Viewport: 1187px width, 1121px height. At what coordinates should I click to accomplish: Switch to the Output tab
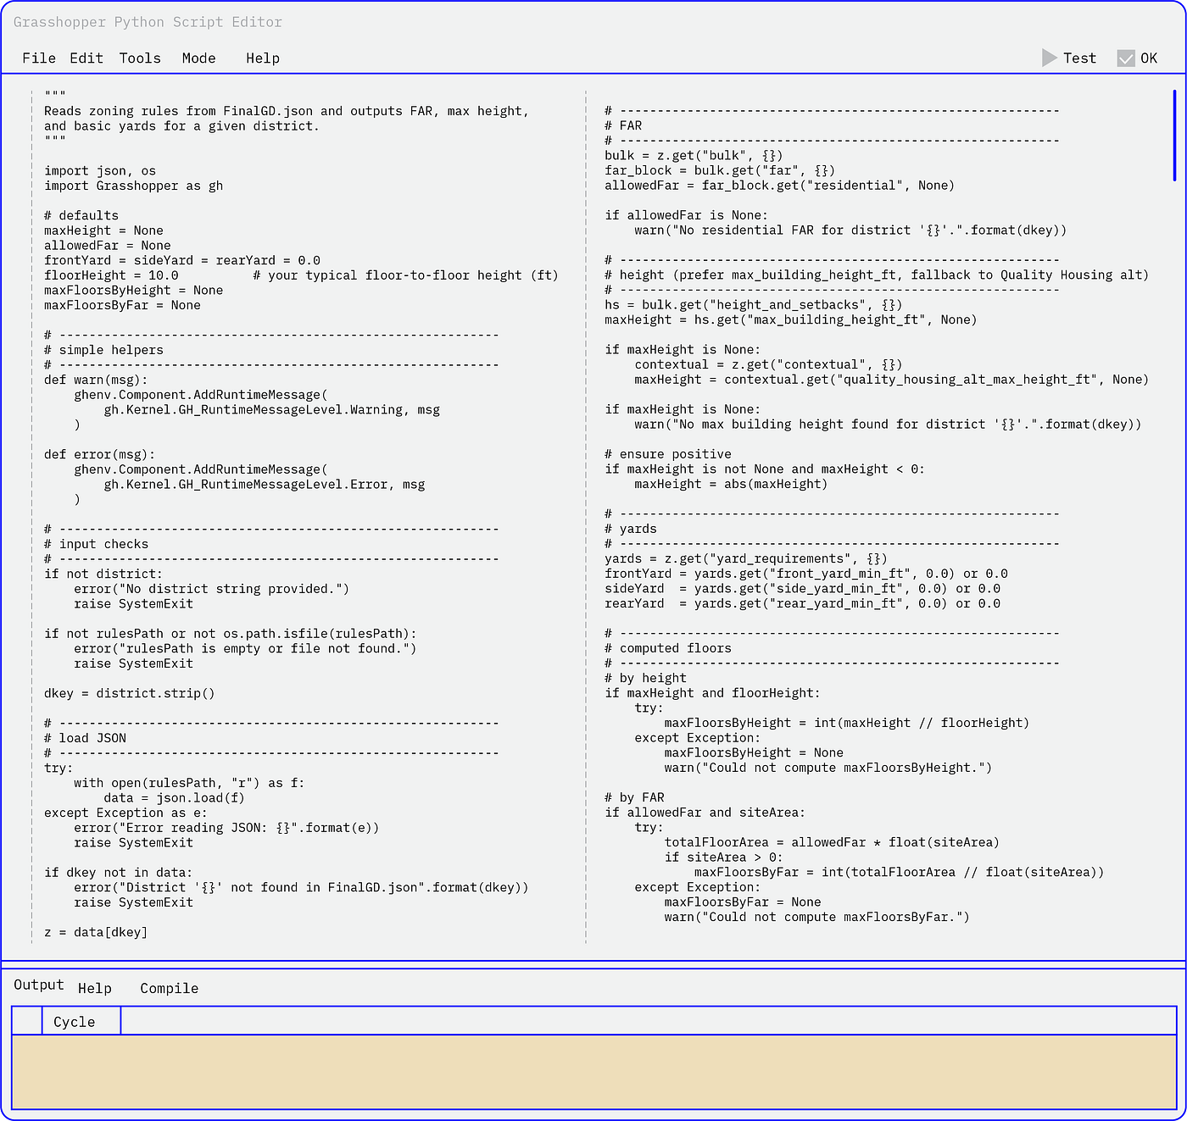pos(39,985)
